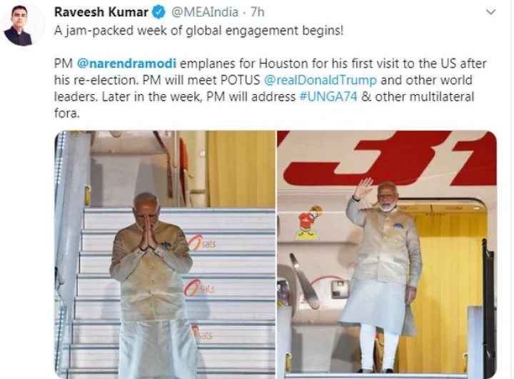Click the PM's raised waving hand

point(363,189)
